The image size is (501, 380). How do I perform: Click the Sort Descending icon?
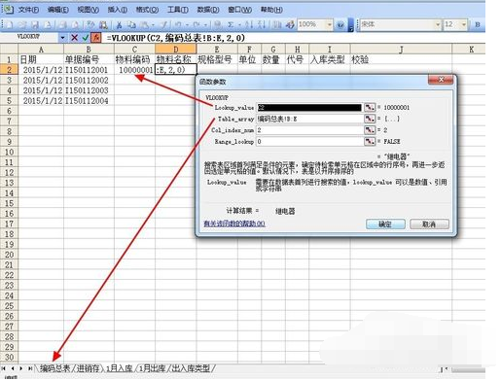pos(262,24)
